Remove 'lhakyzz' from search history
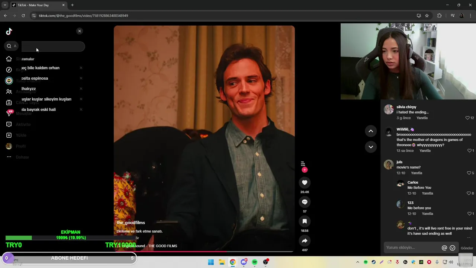Viewport: 476px width, 268px height. click(x=81, y=89)
